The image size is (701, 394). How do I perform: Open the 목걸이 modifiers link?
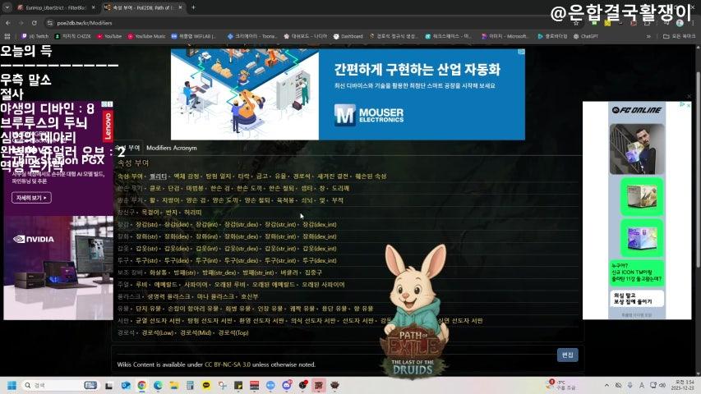(150, 213)
